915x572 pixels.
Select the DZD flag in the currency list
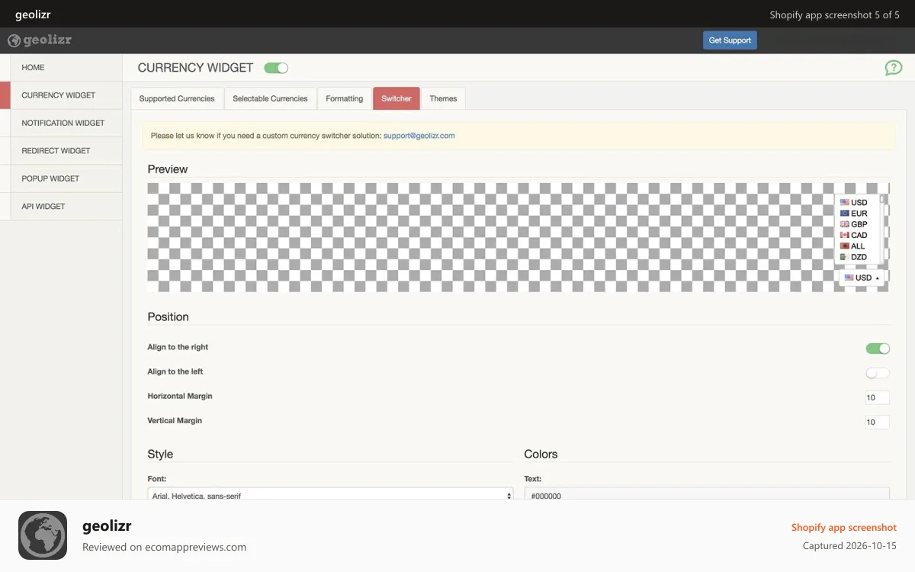pos(845,257)
